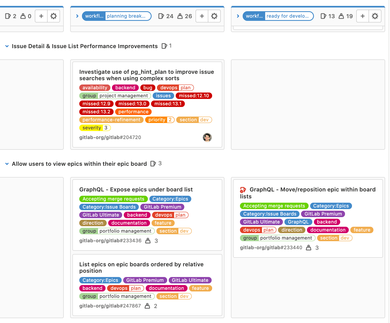Click the plus icon on the ready for development list

click(362, 16)
